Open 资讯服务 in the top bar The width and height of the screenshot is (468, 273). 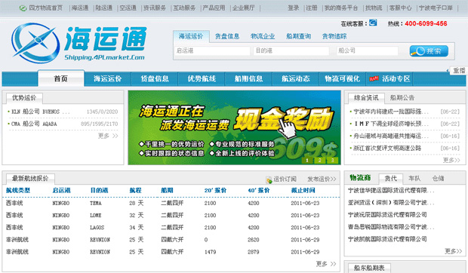155,8
